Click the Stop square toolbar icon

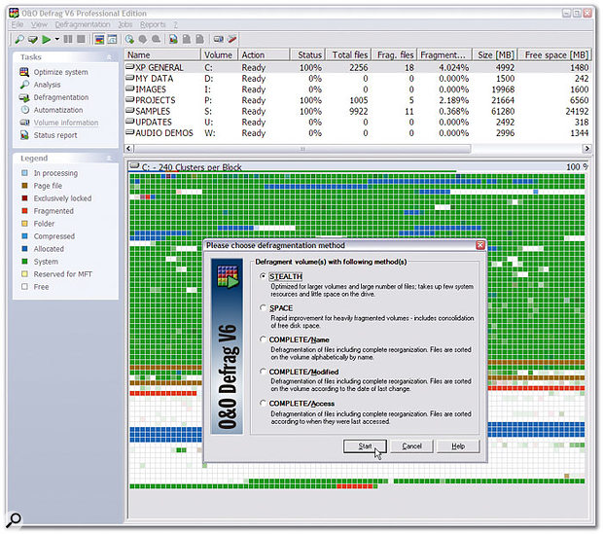click(x=81, y=39)
